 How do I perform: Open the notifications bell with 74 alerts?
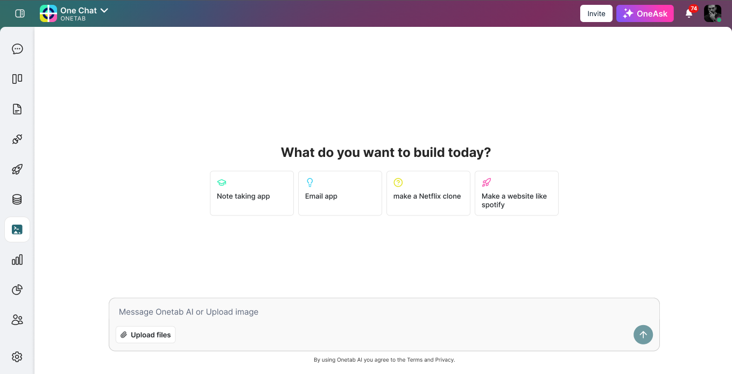[689, 13]
